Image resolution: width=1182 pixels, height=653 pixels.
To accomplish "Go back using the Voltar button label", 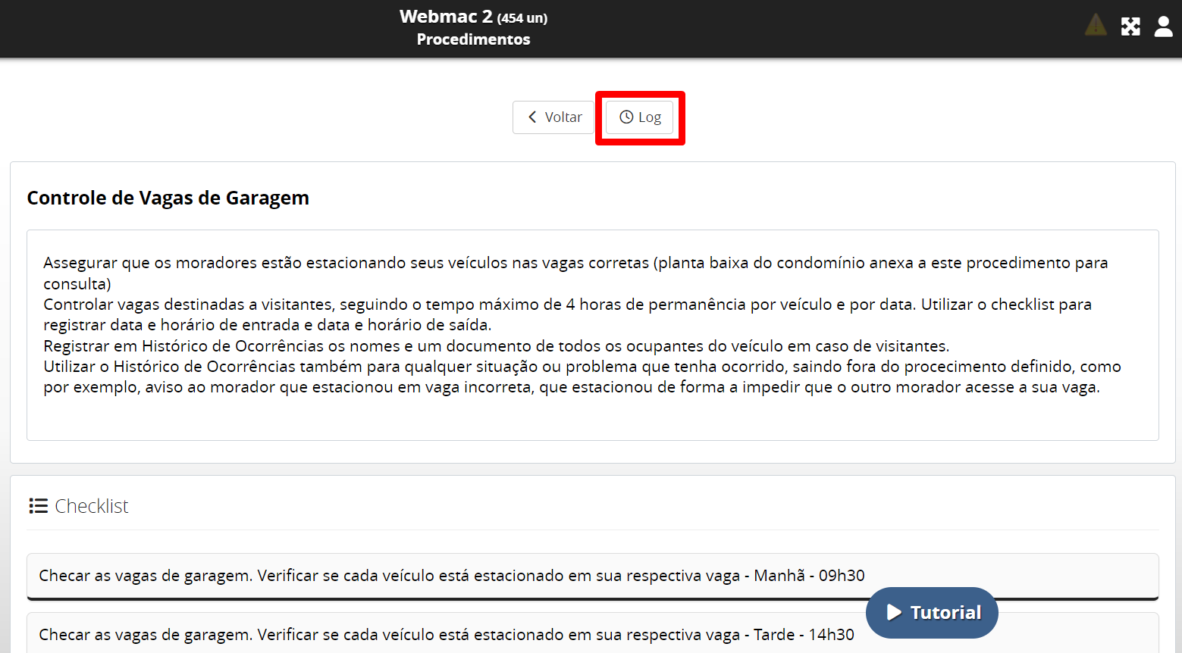I will (x=563, y=117).
